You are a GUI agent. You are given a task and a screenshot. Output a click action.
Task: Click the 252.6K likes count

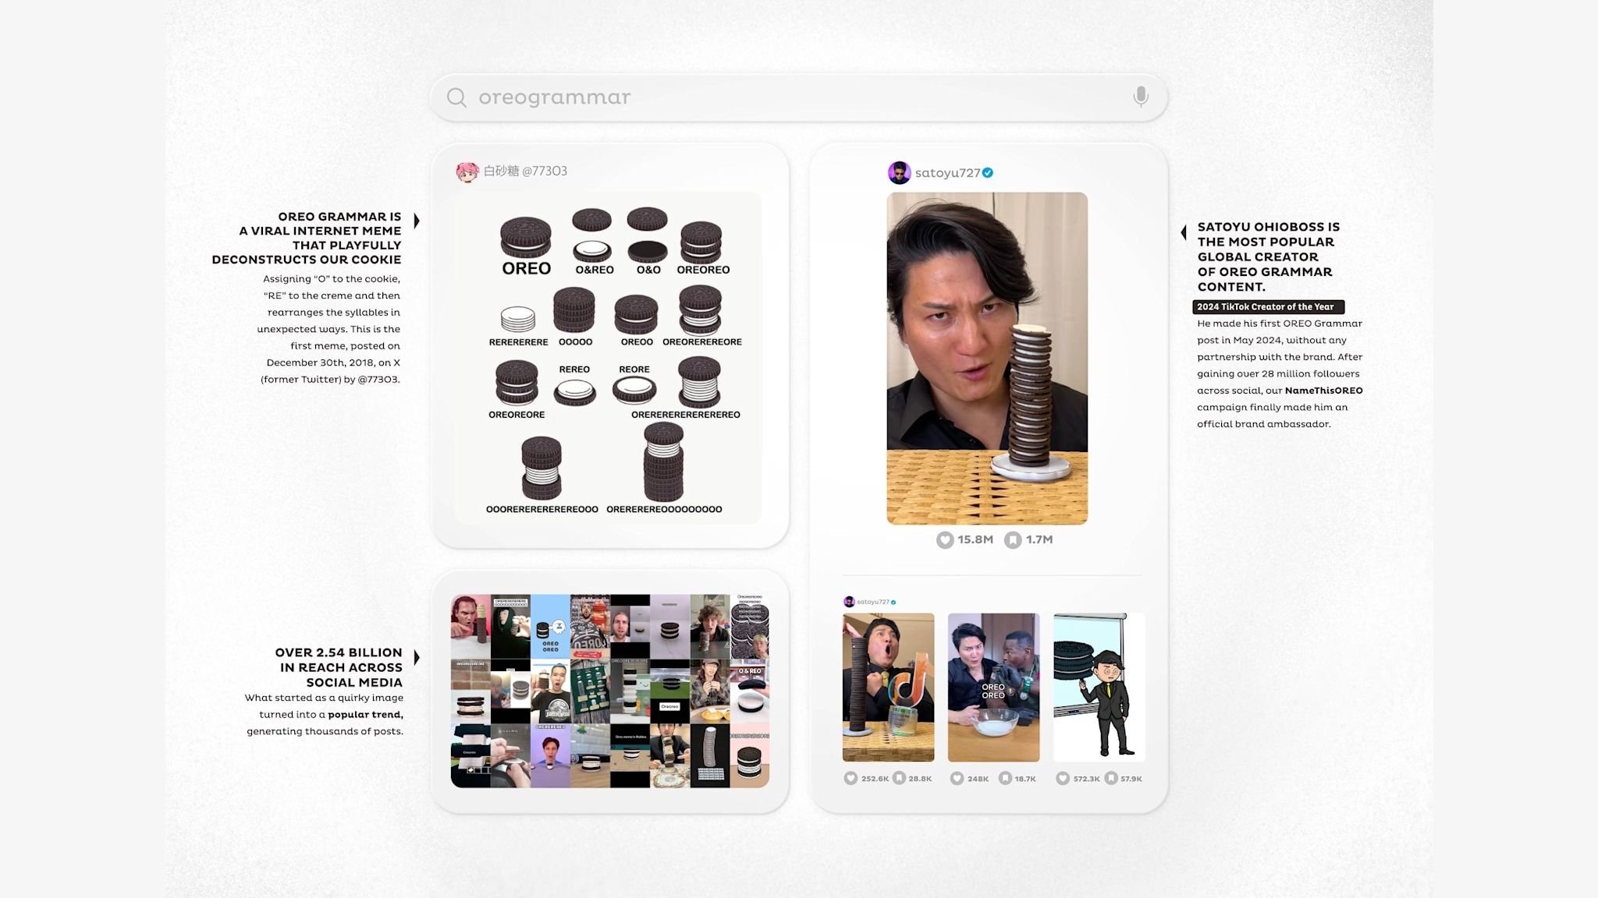click(875, 779)
